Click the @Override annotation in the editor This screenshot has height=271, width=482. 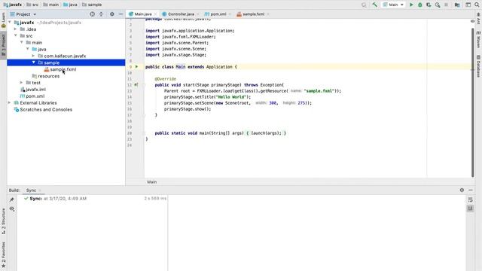point(166,79)
